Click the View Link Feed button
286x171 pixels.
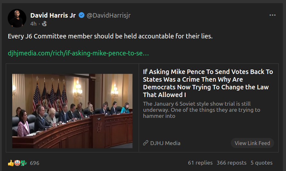(252, 143)
